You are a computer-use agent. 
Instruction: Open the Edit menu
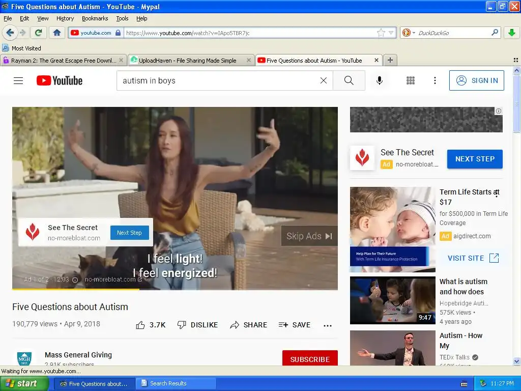pos(24,18)
